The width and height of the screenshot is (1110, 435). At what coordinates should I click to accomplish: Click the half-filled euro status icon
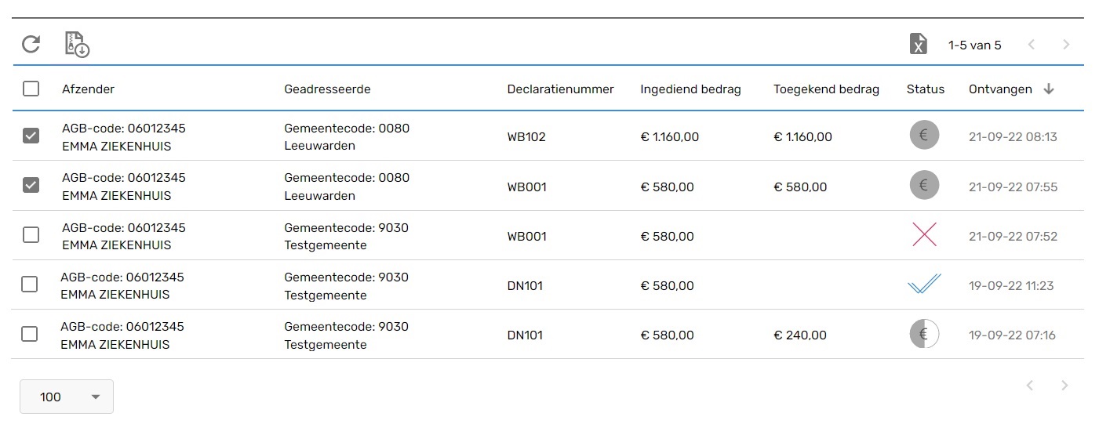point(924,334)
